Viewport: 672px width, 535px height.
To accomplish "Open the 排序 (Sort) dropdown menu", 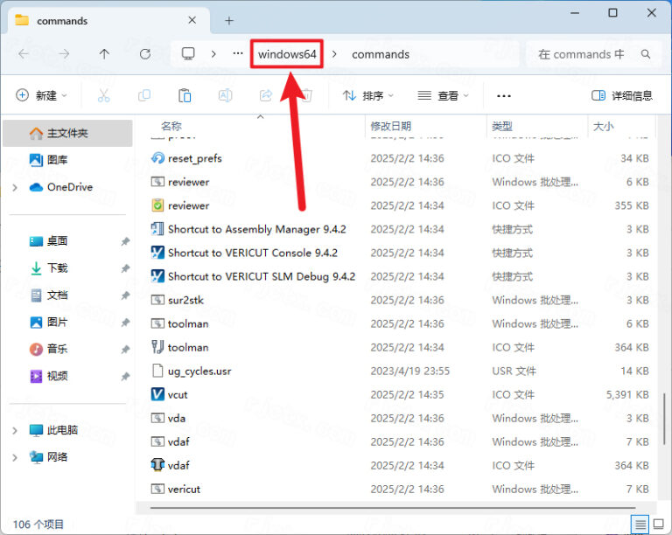I will click(367, 95).
